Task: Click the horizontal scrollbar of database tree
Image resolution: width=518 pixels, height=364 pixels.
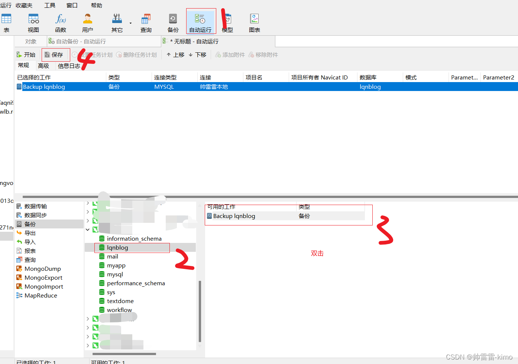Action: coord(124,354)
